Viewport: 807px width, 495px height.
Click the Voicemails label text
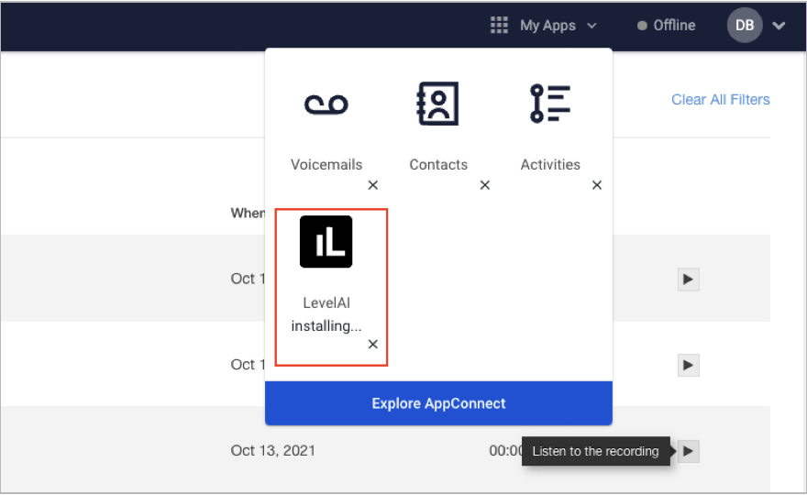326,165
